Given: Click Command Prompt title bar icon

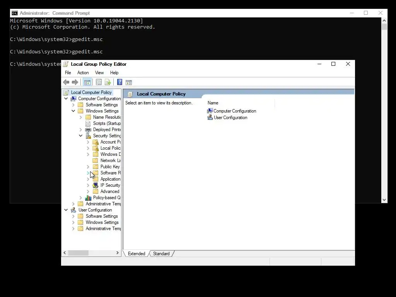Looking at the screenshot, I should [15, 13].
